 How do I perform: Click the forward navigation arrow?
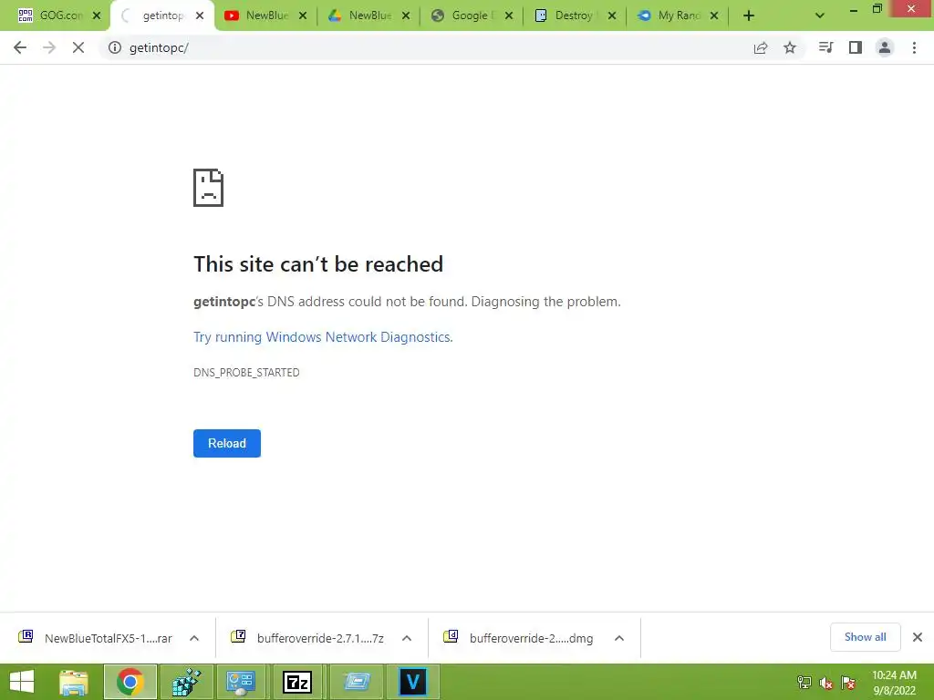click(49, 47)
